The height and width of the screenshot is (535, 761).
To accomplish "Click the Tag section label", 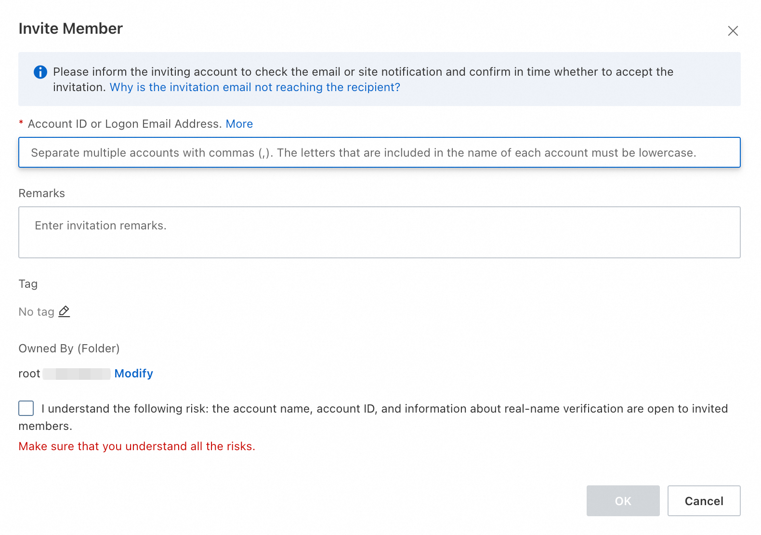I will click(x=28, y=284).
